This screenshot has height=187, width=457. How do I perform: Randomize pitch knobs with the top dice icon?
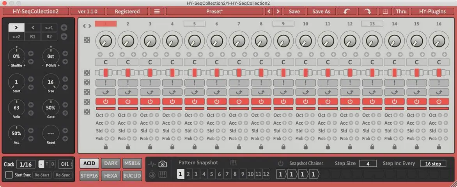tap(87, 40)
